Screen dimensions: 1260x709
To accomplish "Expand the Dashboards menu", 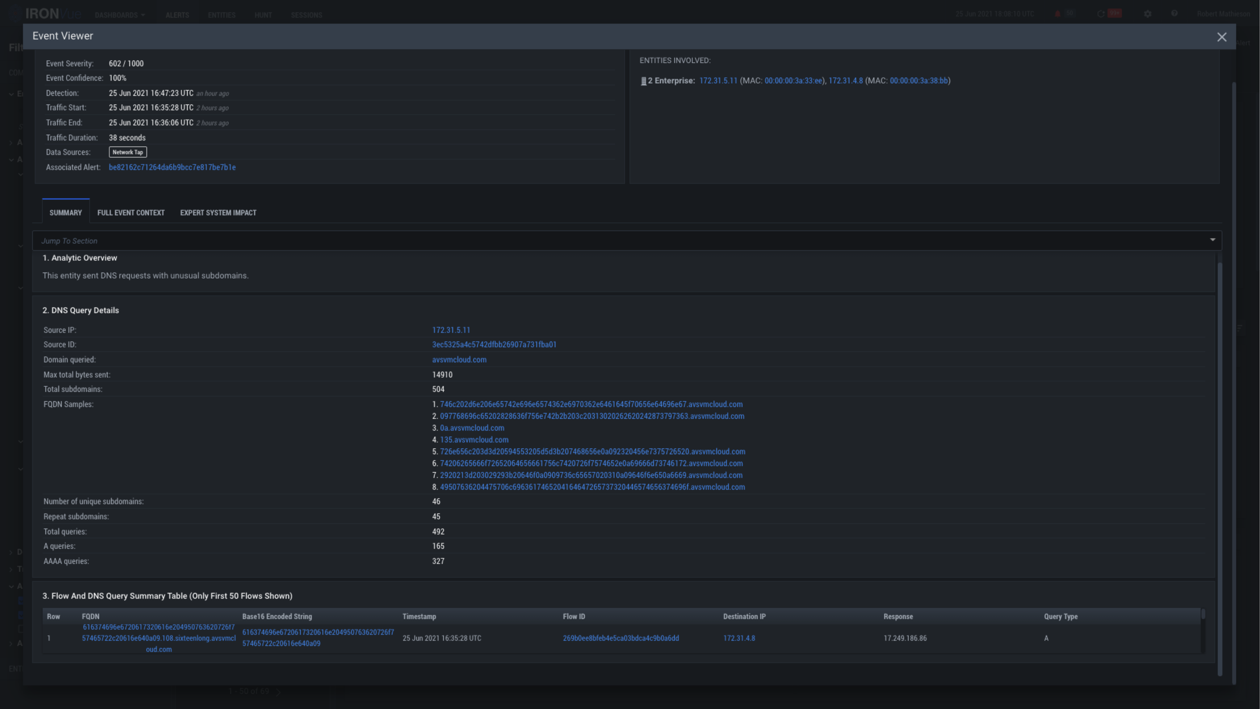I will pyautogui.click(x=120, y=15).
